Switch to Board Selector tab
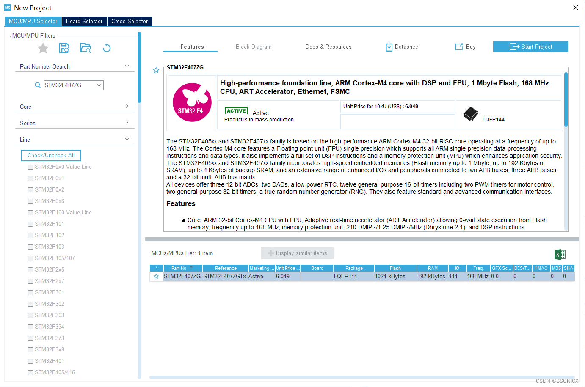Screen dimensions: 585x387 click(x=84, y=21)
